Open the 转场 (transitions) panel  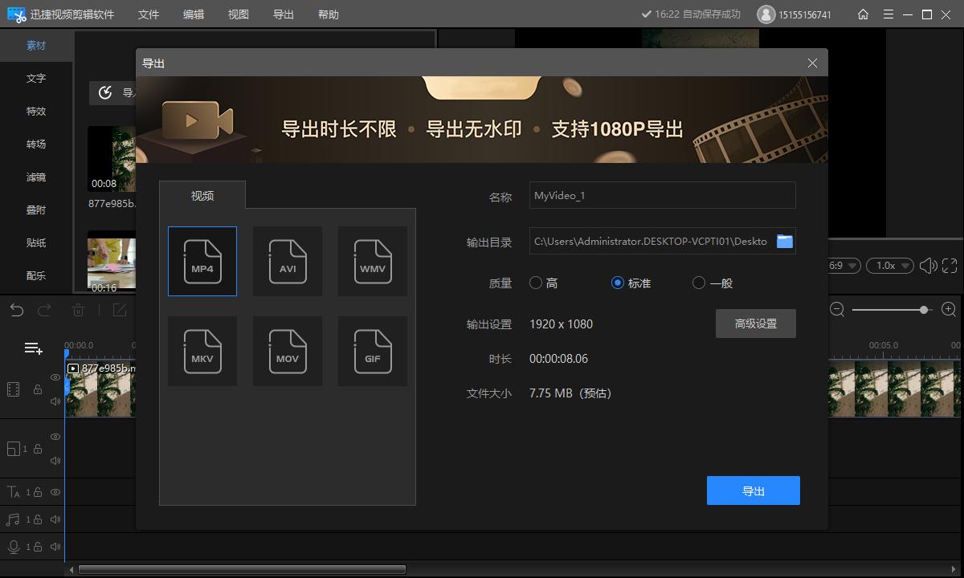coord(35,144)
